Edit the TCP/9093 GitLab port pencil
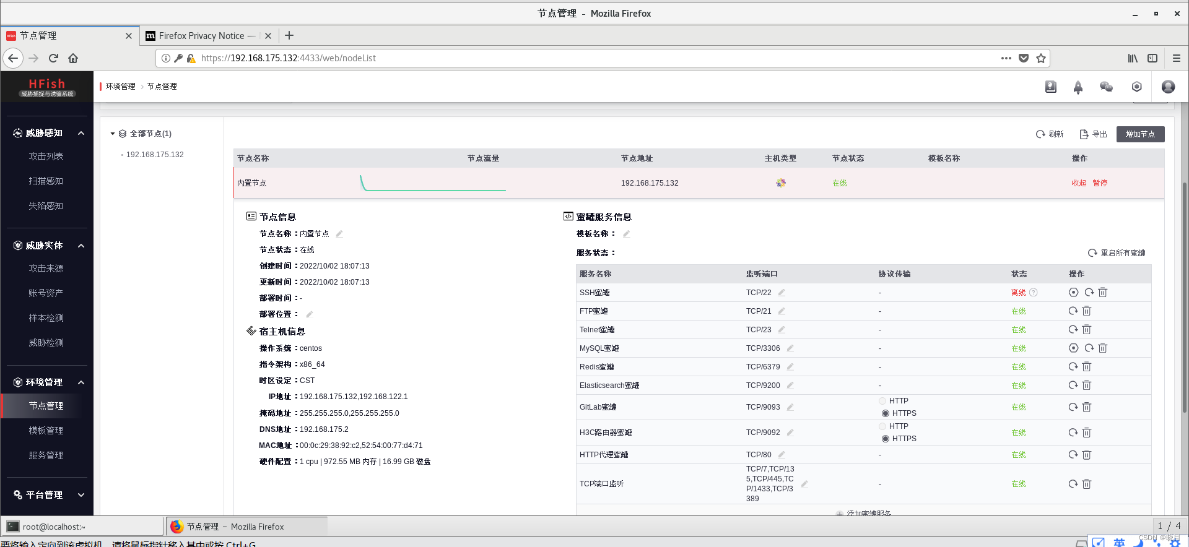The height and width of the screenshot is (547, 1189). (x=790, y=407)
